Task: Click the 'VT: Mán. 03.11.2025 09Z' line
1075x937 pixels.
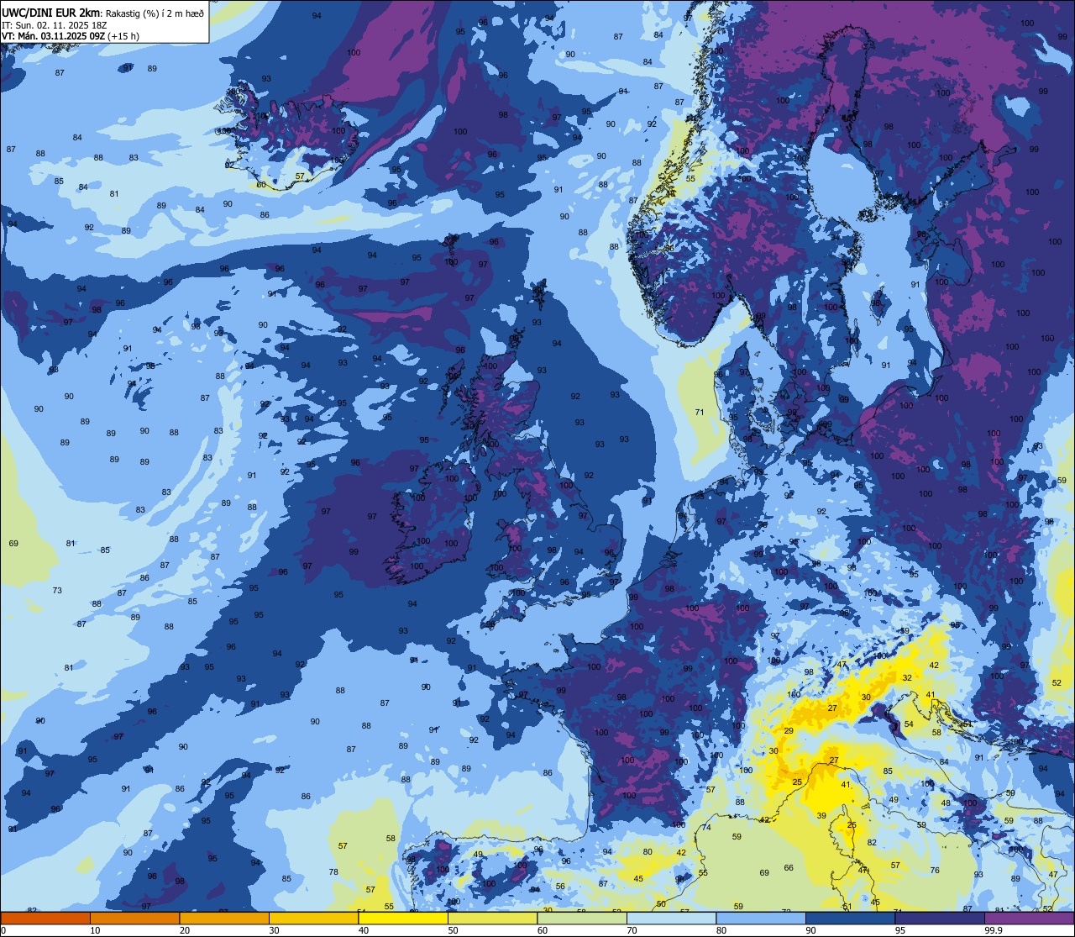Action: (x=53, y=36)
